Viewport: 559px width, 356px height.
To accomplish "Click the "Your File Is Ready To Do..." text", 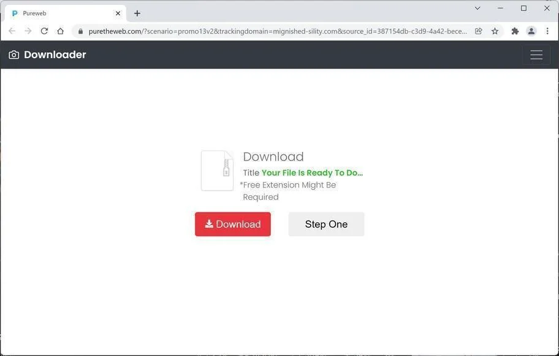I will click(313, 173).
